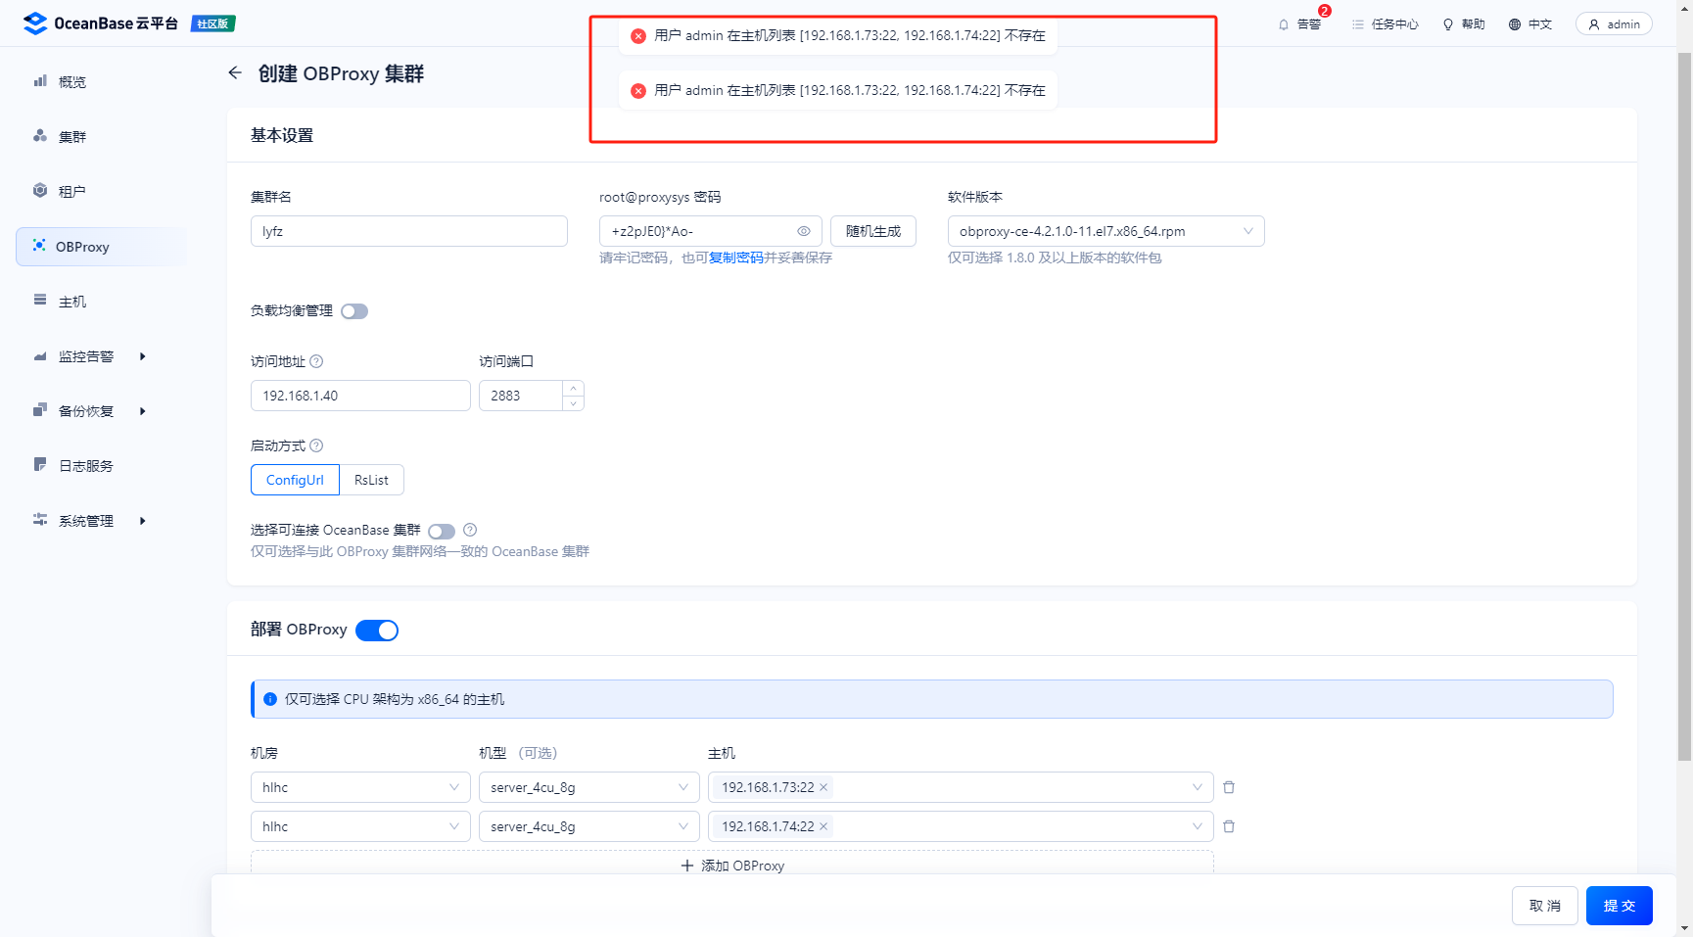Click 添加 OBProxy button

(x=732, y=864)
